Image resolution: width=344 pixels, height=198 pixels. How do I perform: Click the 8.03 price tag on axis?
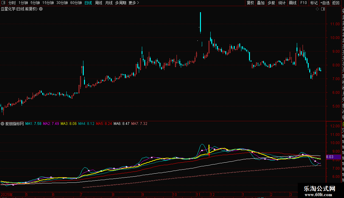coord(333,157)
